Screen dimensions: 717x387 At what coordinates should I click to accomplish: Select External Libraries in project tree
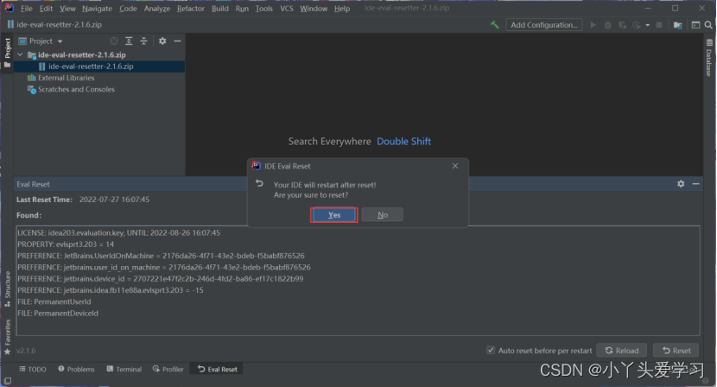coord(66,78)
